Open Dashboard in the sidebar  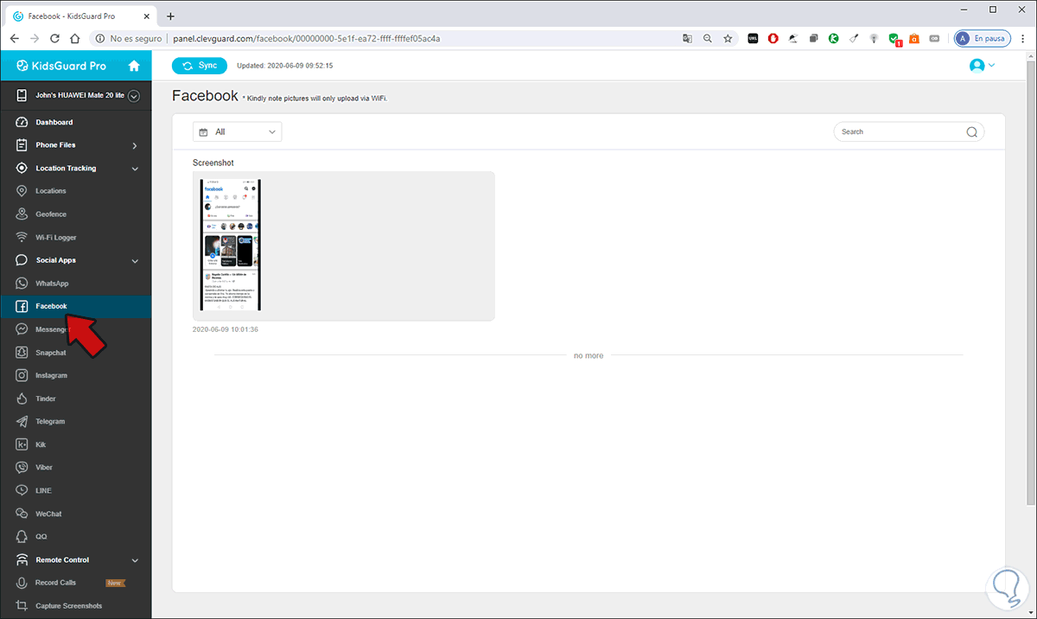(x=54, y=122)
